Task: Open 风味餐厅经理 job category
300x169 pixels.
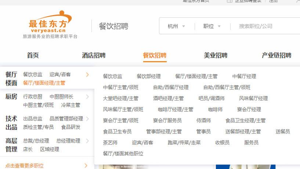Action: (253, 98)
